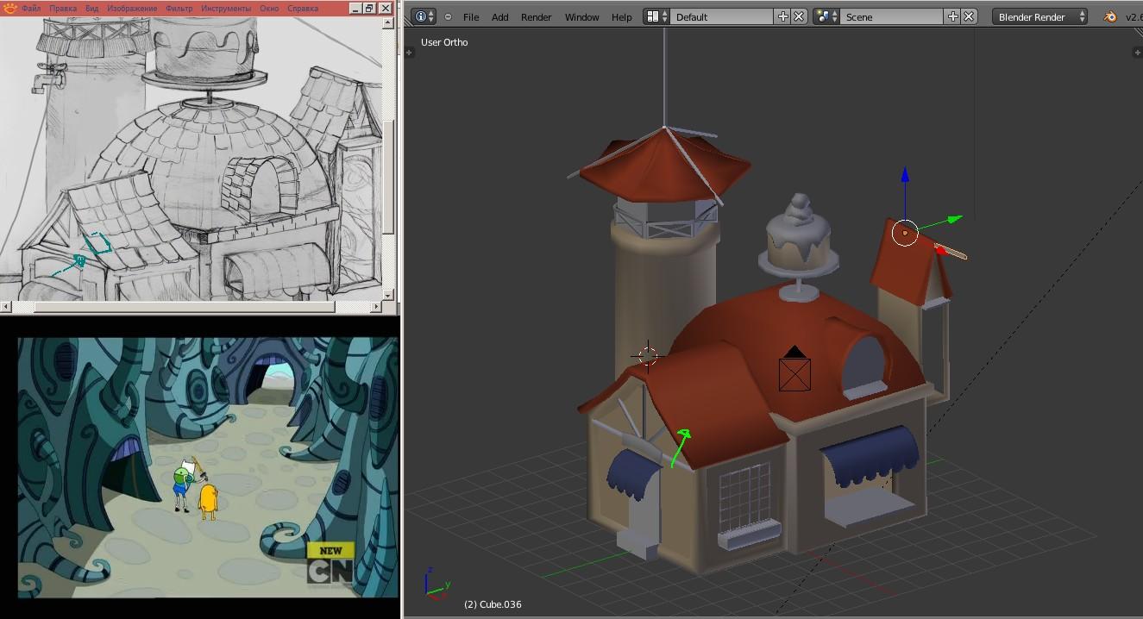Browse scenes with the Scene datablock icon
The width and height of the screenshot is (1143, 619).
tap(826, 16)
